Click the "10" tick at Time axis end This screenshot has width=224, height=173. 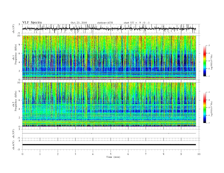[199, 154]
